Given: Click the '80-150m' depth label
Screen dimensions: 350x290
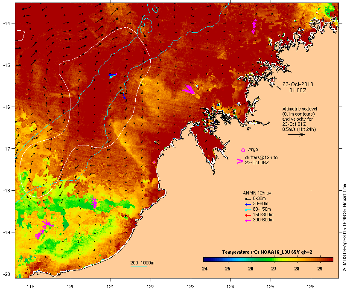Looking at the screenshot, I should (262, 209).
